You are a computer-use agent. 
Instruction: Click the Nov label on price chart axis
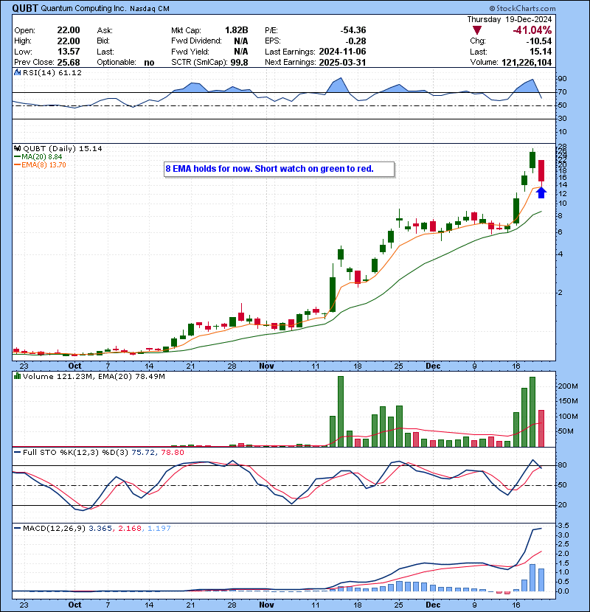click(x=266, y=366)
